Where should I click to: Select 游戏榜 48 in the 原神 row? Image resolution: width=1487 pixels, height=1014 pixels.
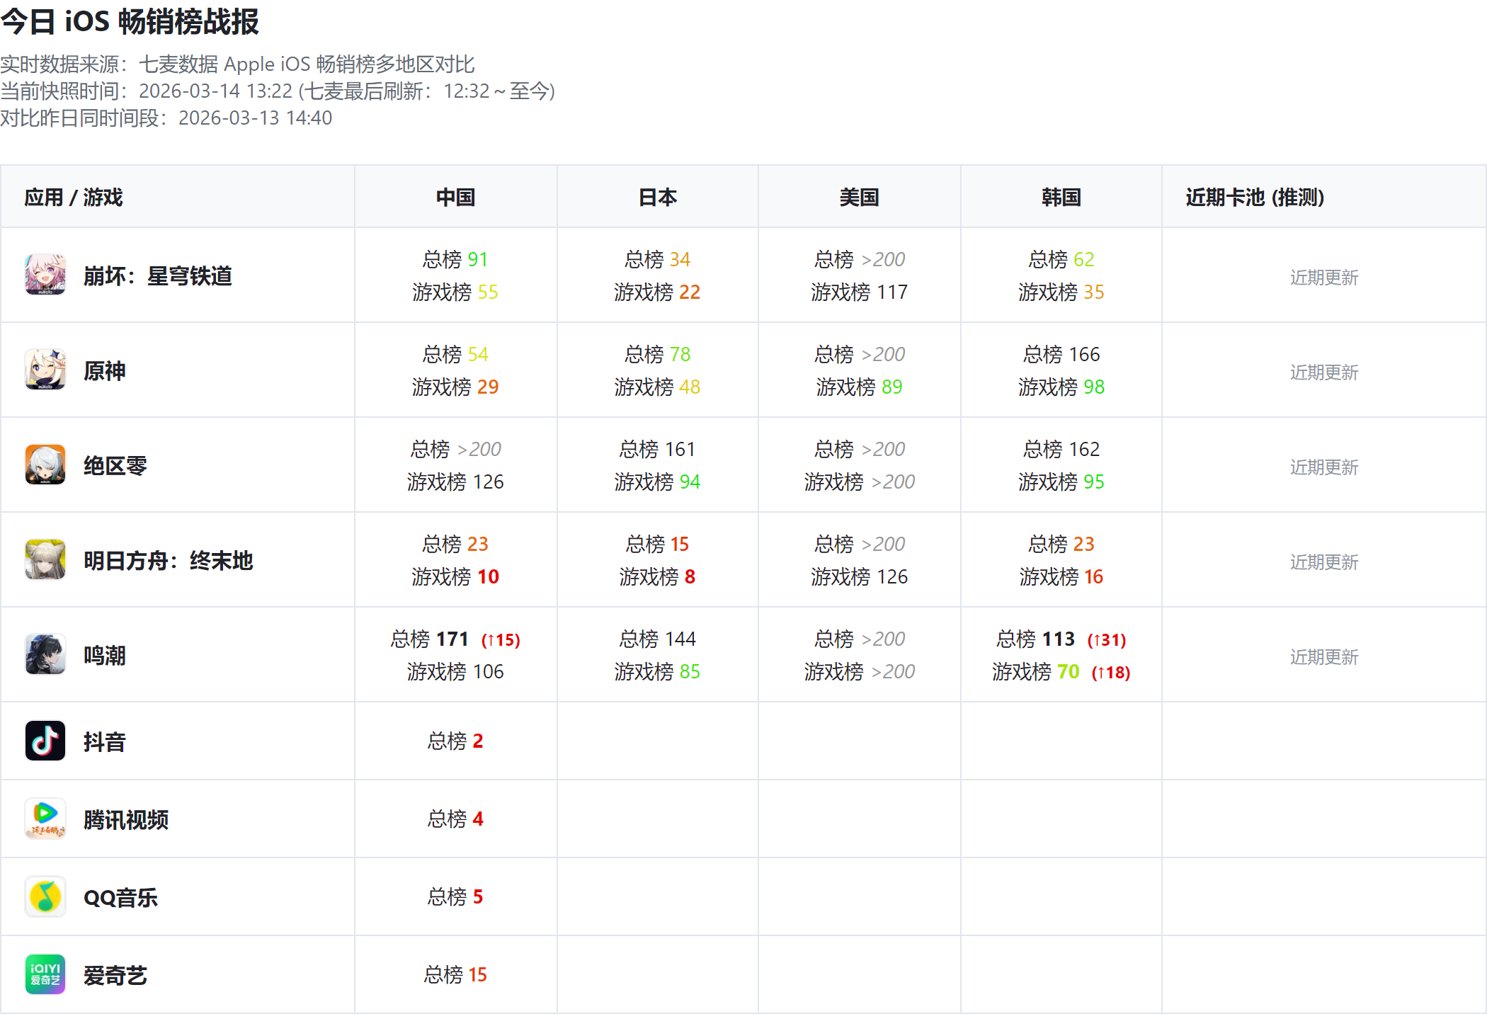pos(658,387)
